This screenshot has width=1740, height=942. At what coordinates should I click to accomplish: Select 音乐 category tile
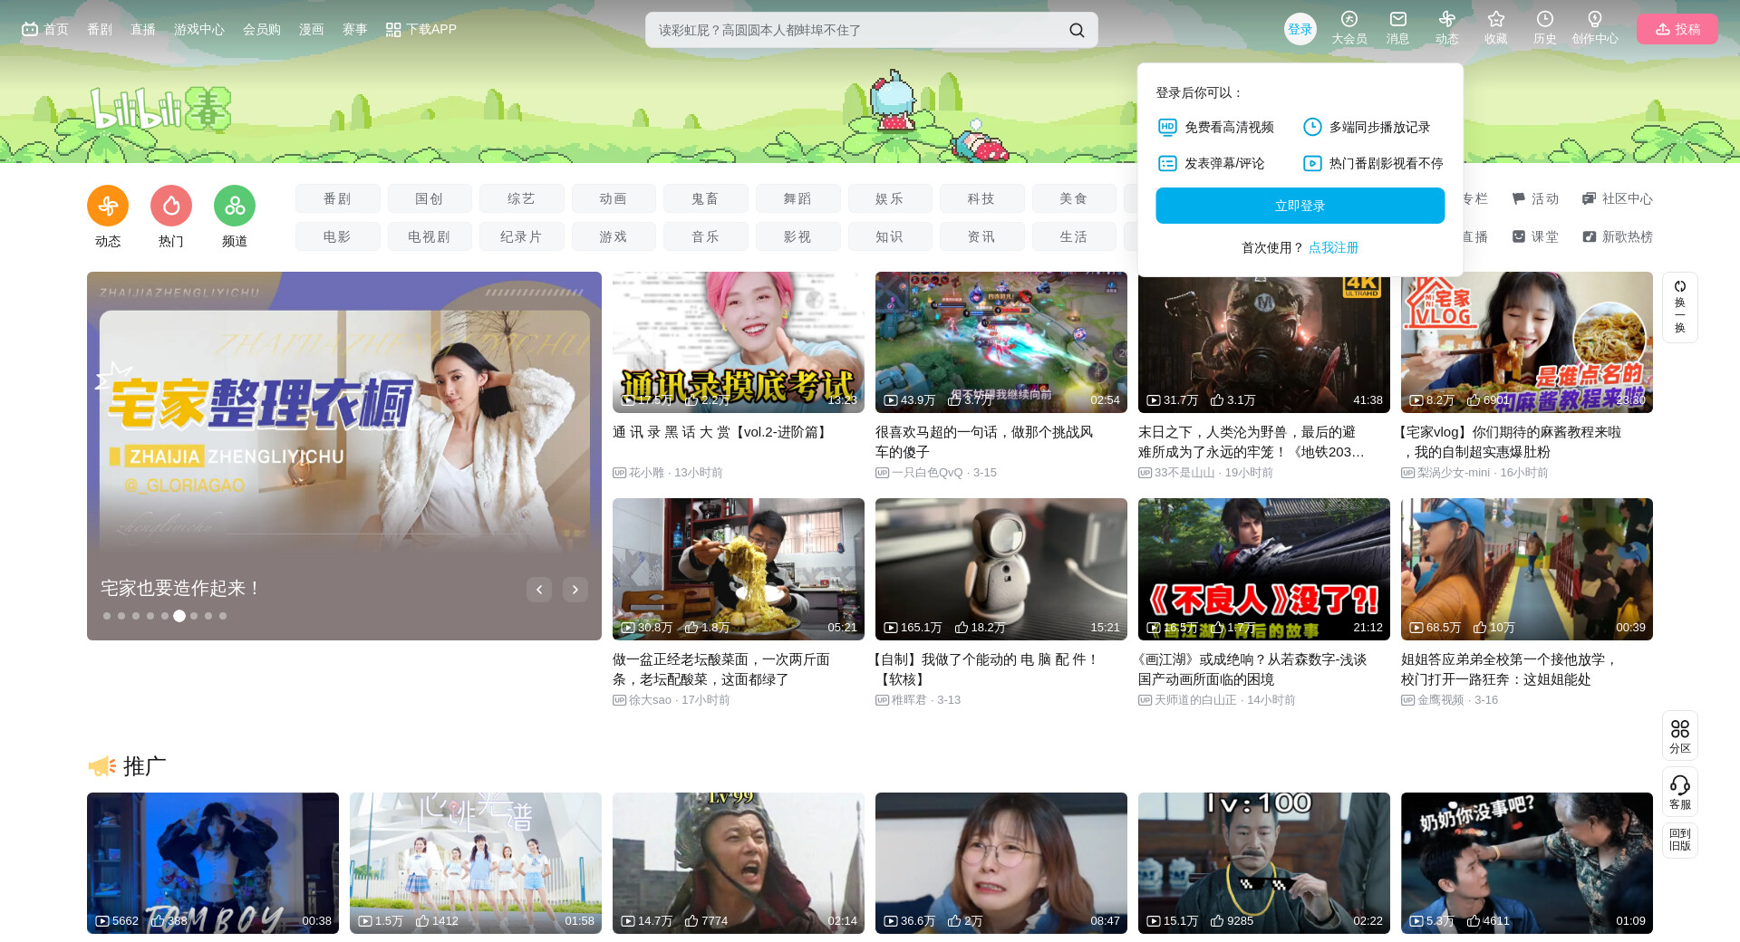pos(705,236)
